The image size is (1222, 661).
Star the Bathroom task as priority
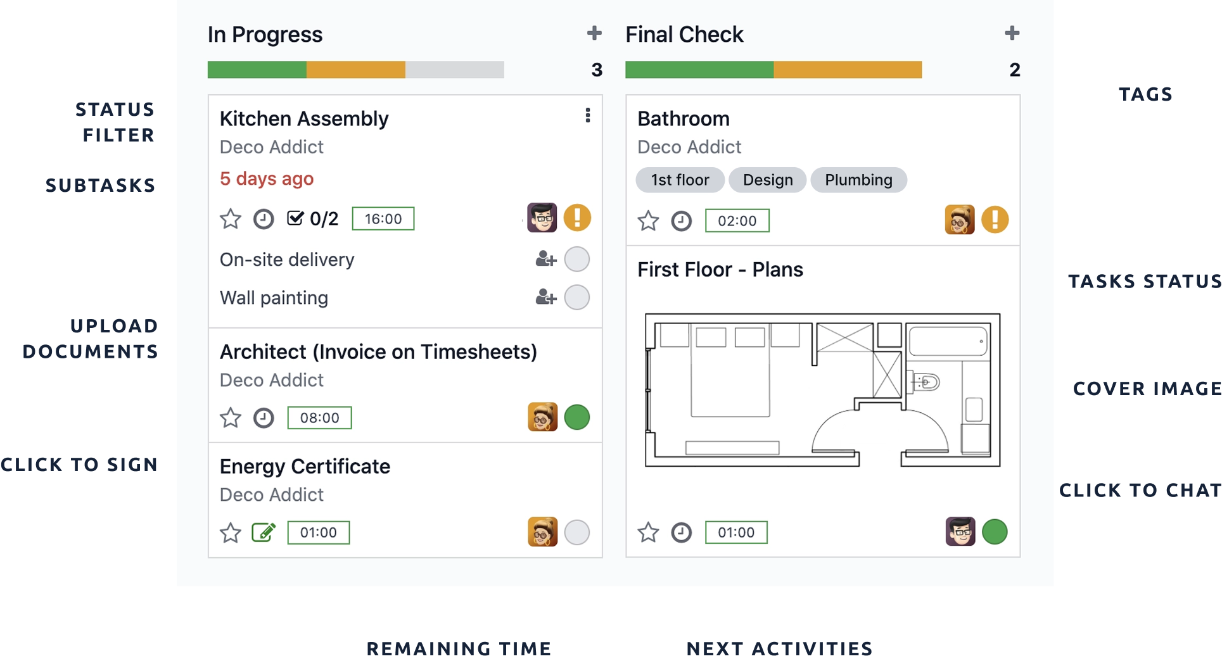coord(648,221)
